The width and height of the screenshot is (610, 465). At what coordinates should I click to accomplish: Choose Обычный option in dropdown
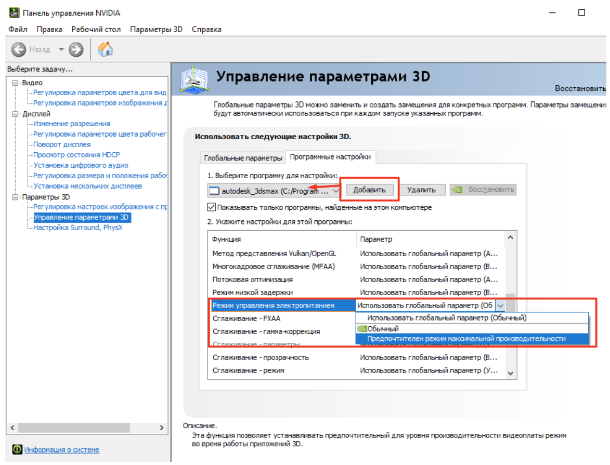pos(472,328)
